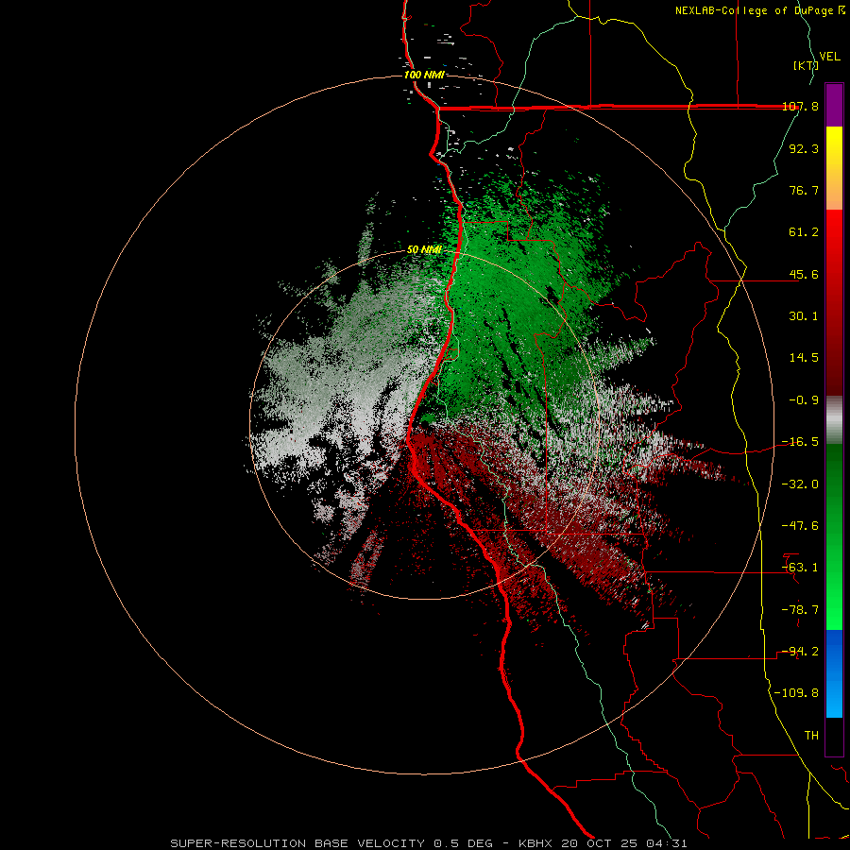Select the -63.1 scale value
The height and width of the screenshot is (850, 850).
[800, 568]
